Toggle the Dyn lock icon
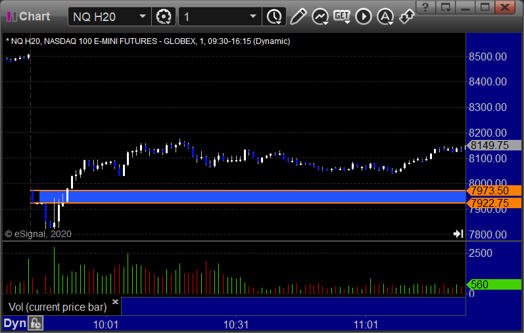Screen dimensions: 524x333 pyautogui.click(x=36, y=324)
